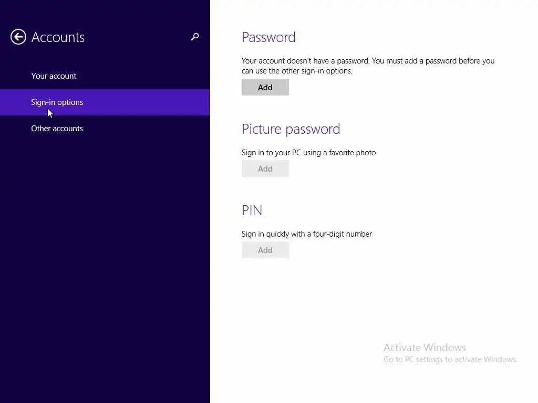The image size is (538, 403).
Task: Click the message saying account has no password
Action: coord(368,66)
